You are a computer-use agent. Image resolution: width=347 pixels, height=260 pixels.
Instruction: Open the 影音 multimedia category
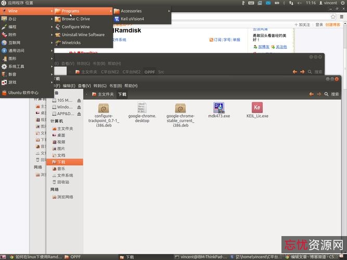click(27, 74)
